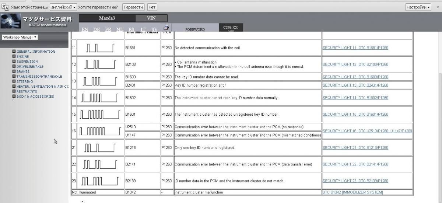
Task: Click the U1147 code cell
Action: coord(142,135)
